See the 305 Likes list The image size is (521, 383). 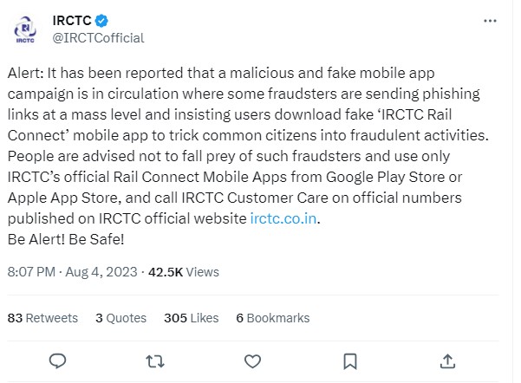click(x=191, y=318)
